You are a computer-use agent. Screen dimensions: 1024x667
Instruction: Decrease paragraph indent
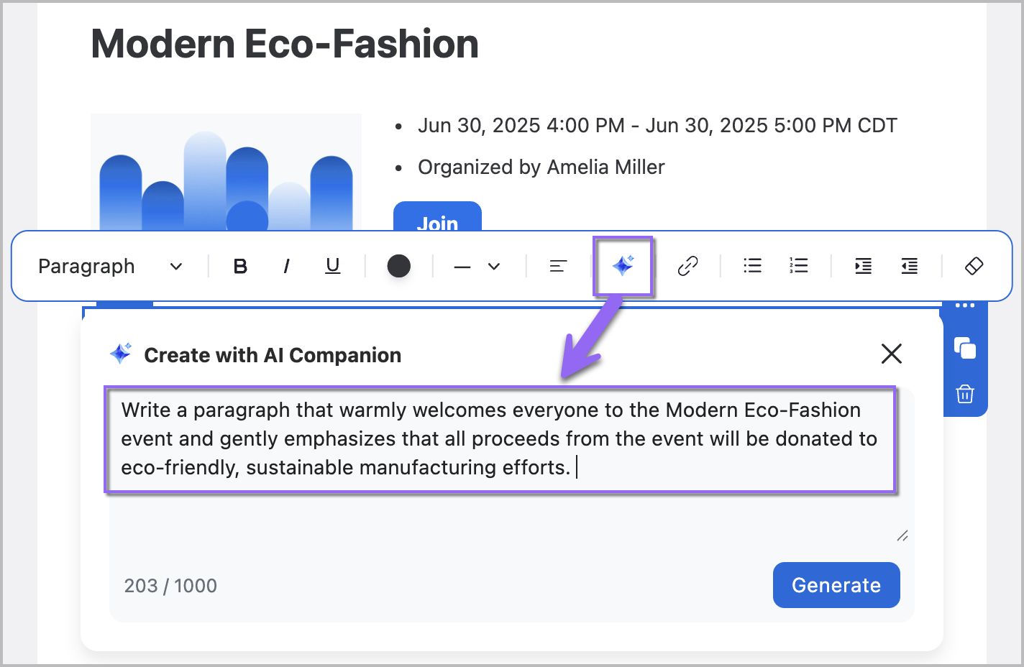click(x=909, y=267)
